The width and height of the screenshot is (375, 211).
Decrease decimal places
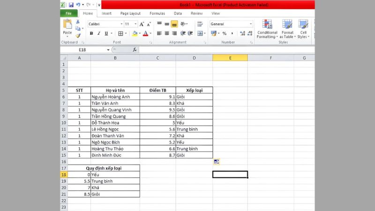250,33
